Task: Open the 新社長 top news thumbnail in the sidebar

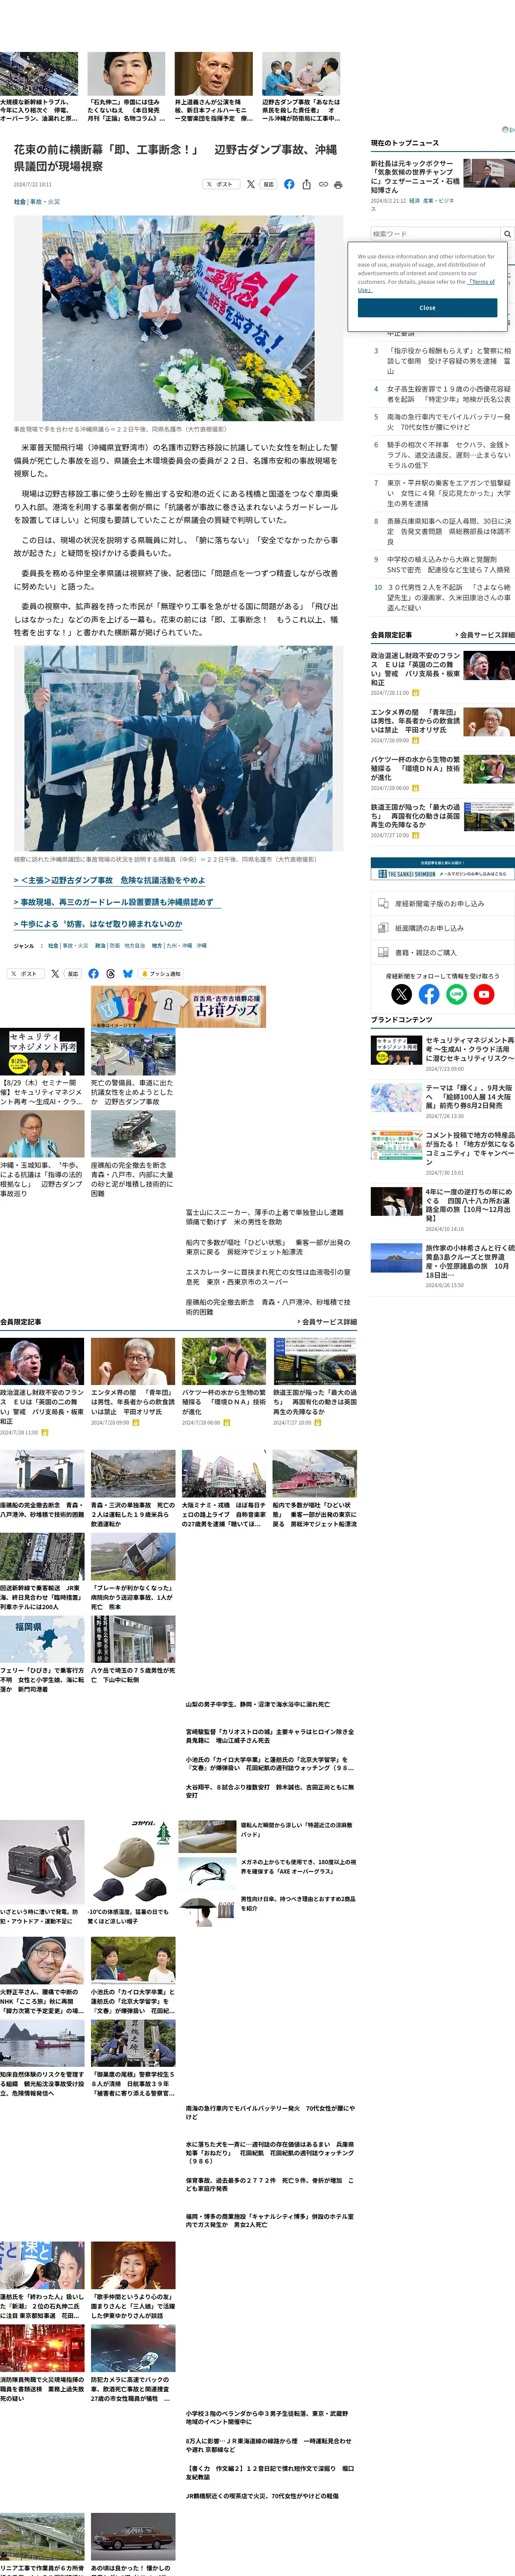Action: [x=489, y=172]
